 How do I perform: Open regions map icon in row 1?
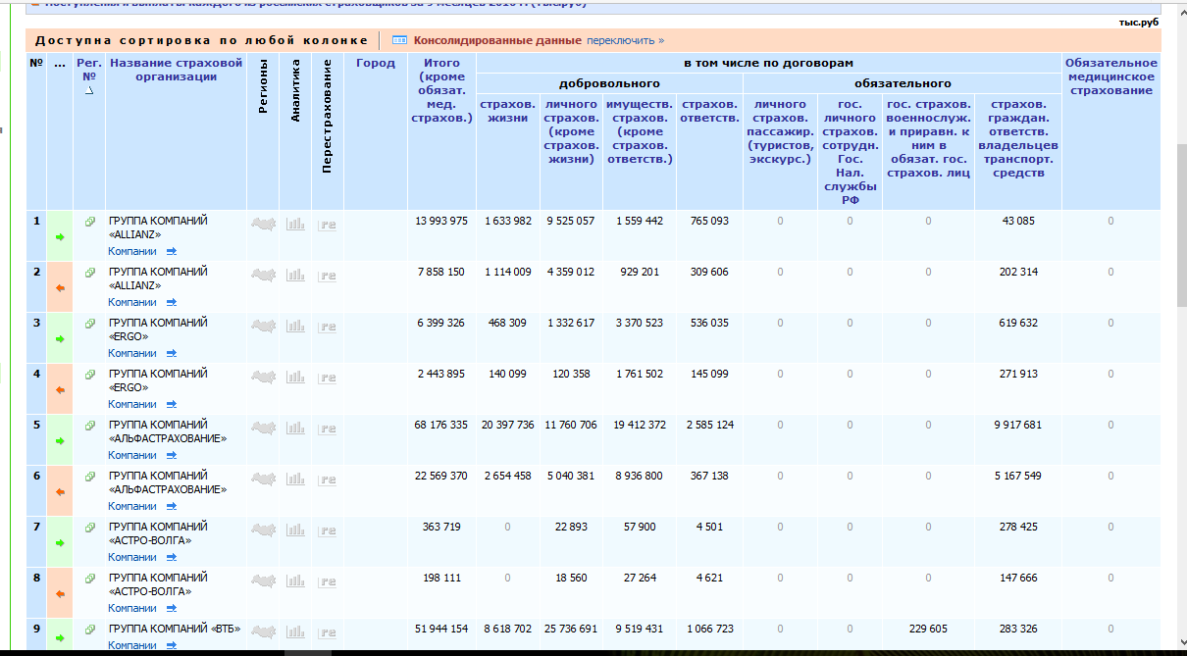pyautogui.click(x=263, y=224)
